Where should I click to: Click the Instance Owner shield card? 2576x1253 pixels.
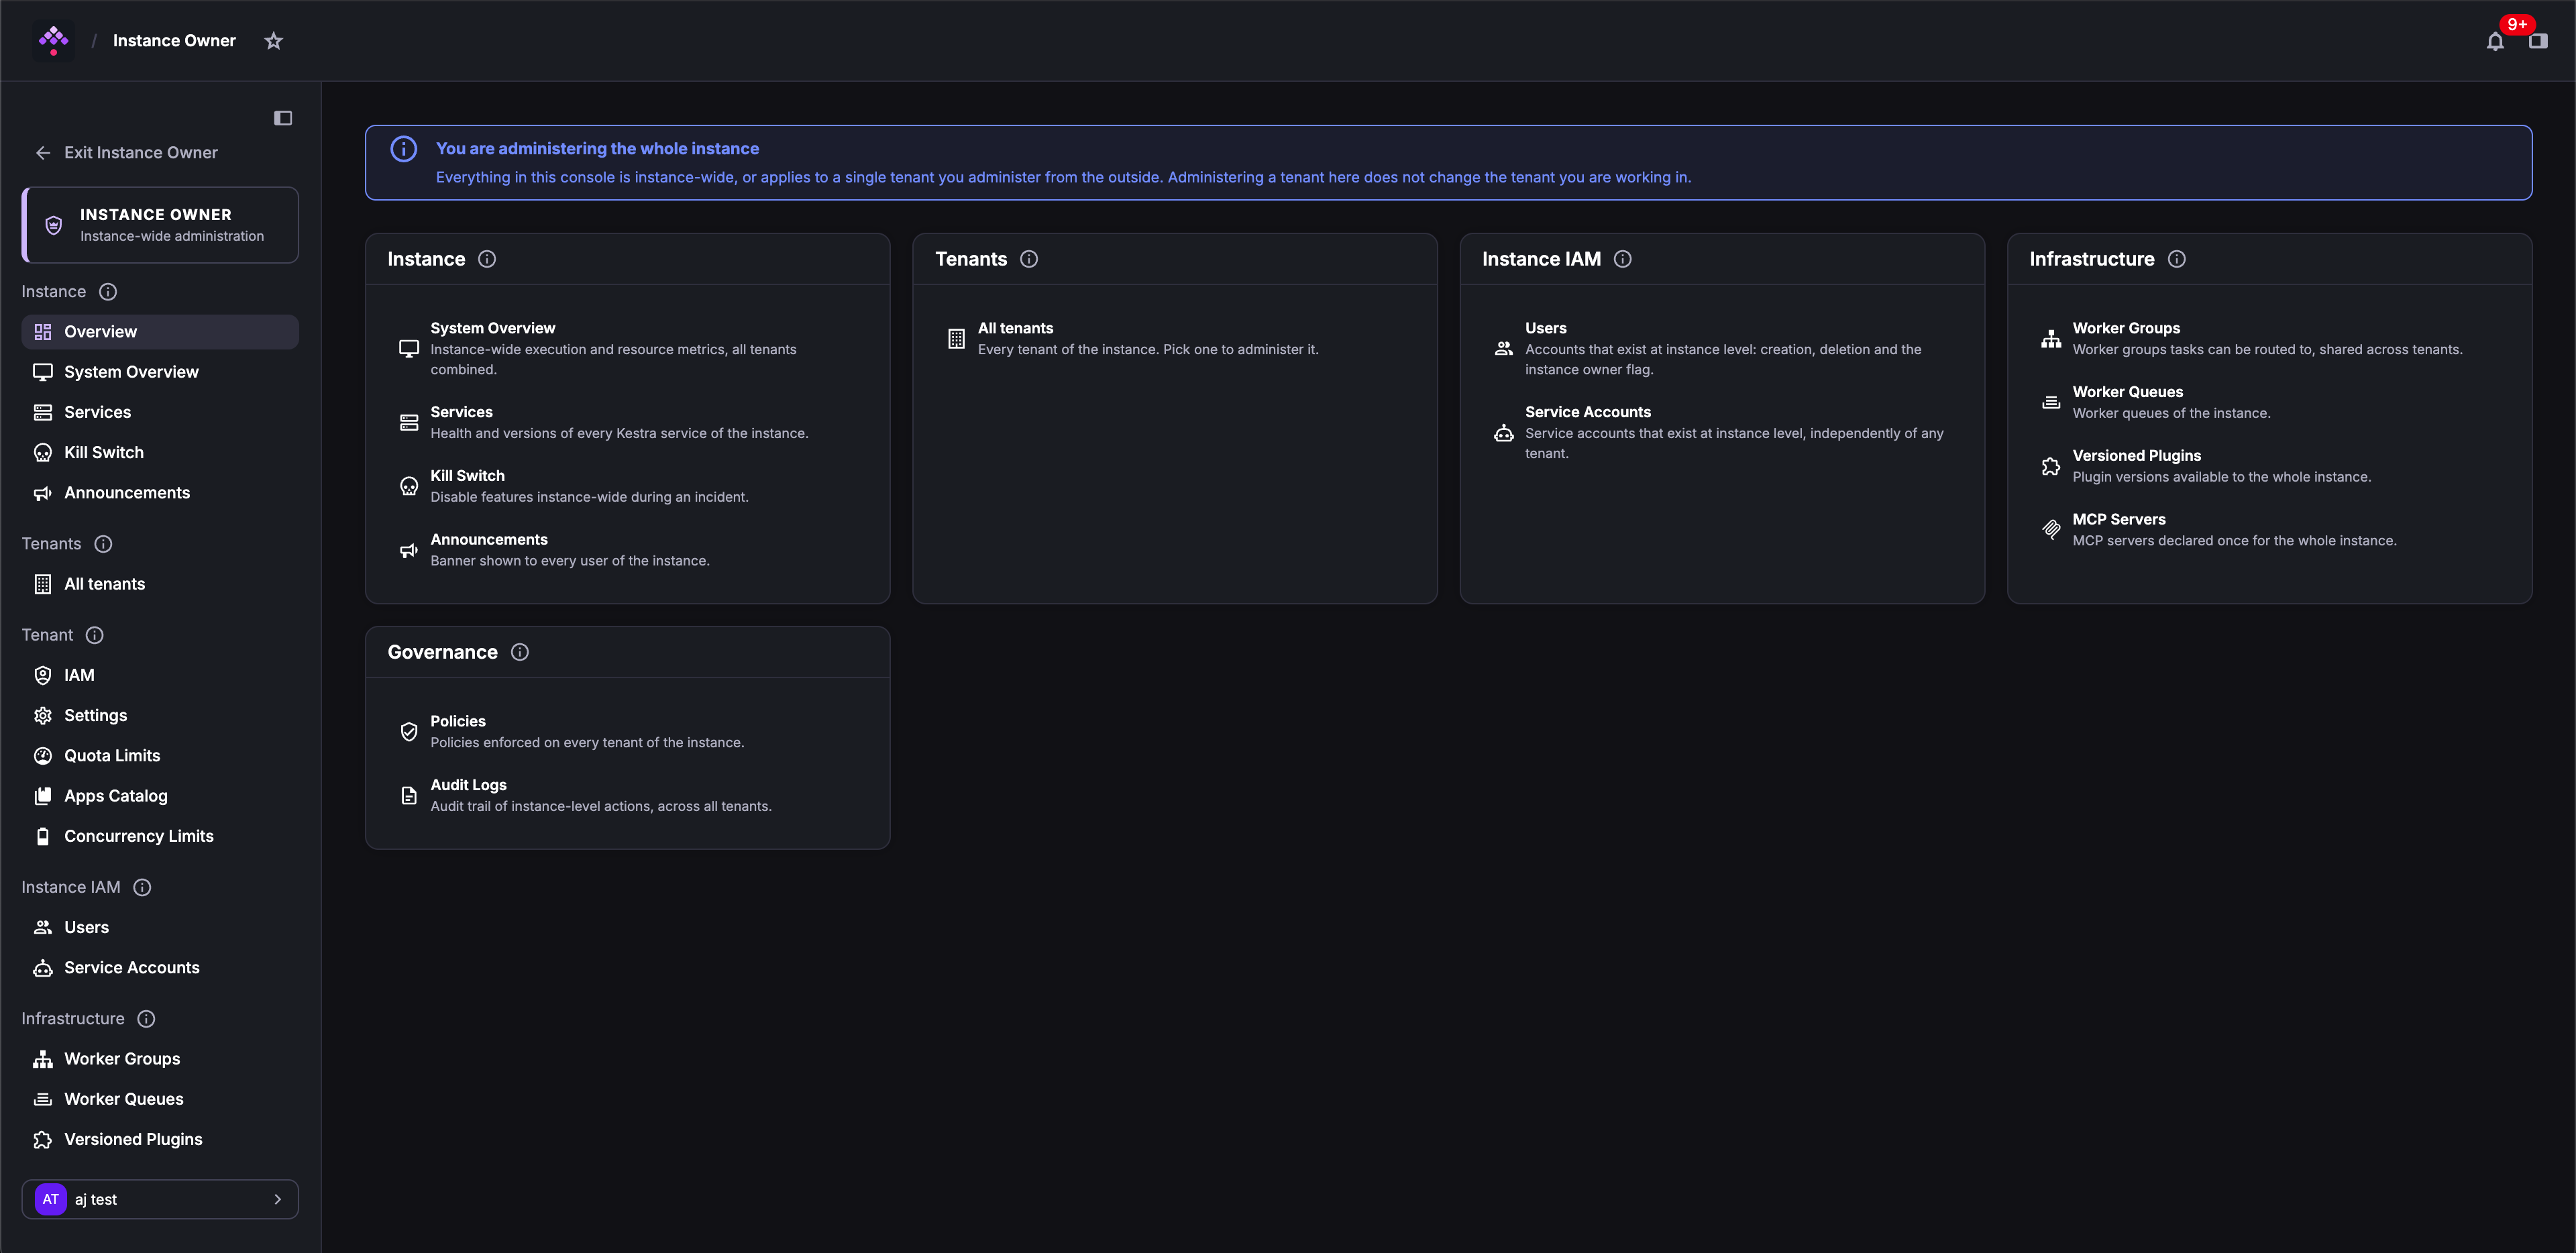coord(161,225)
